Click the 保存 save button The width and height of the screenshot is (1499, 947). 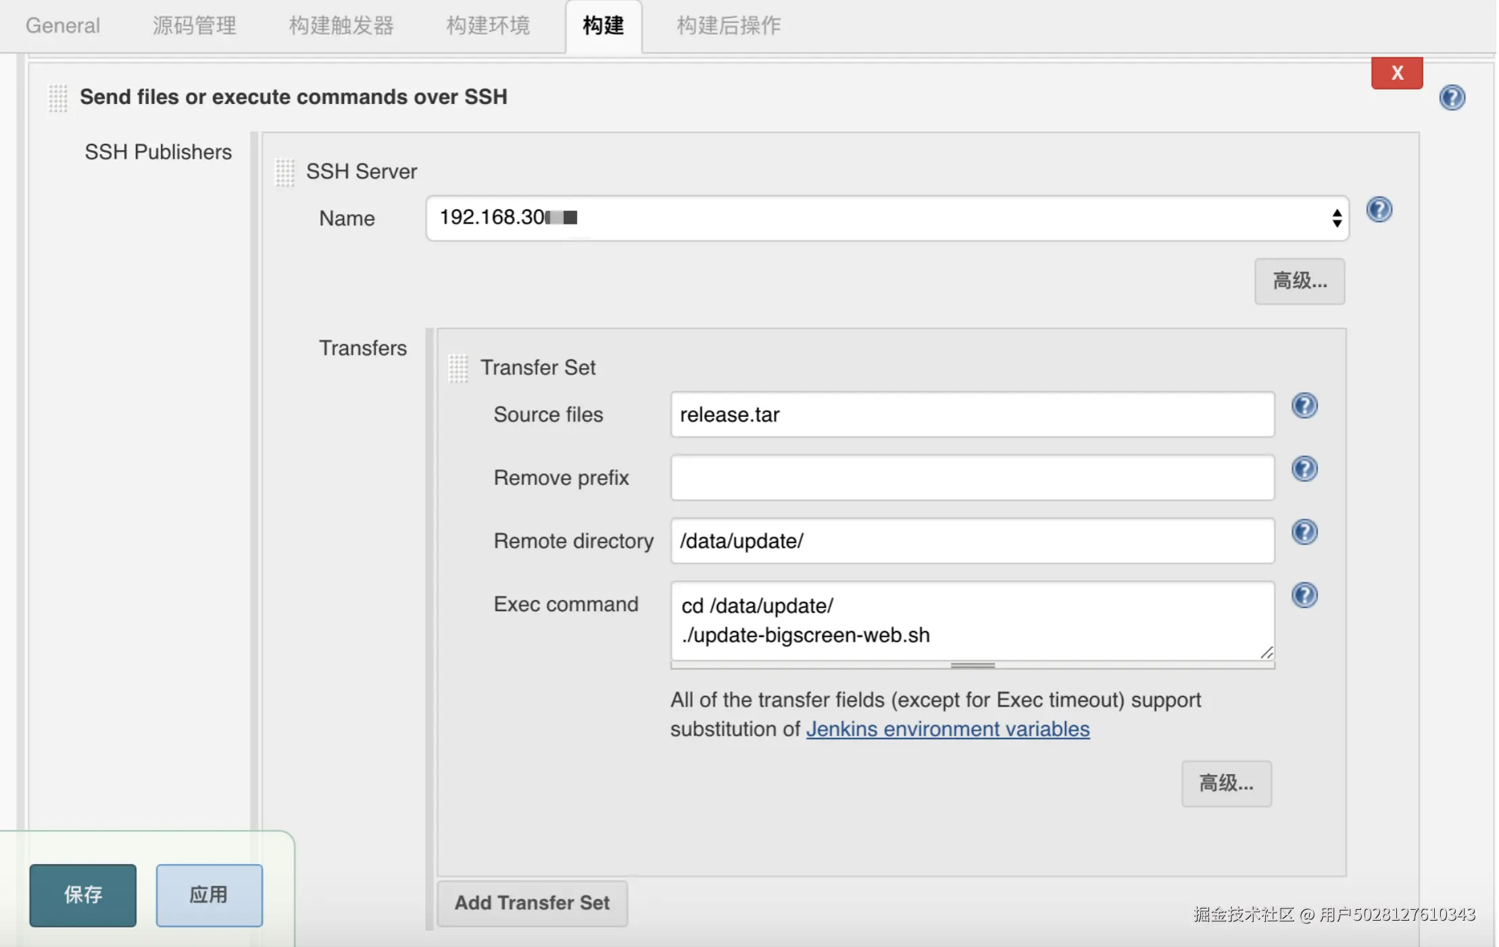(x=82, y=895)
